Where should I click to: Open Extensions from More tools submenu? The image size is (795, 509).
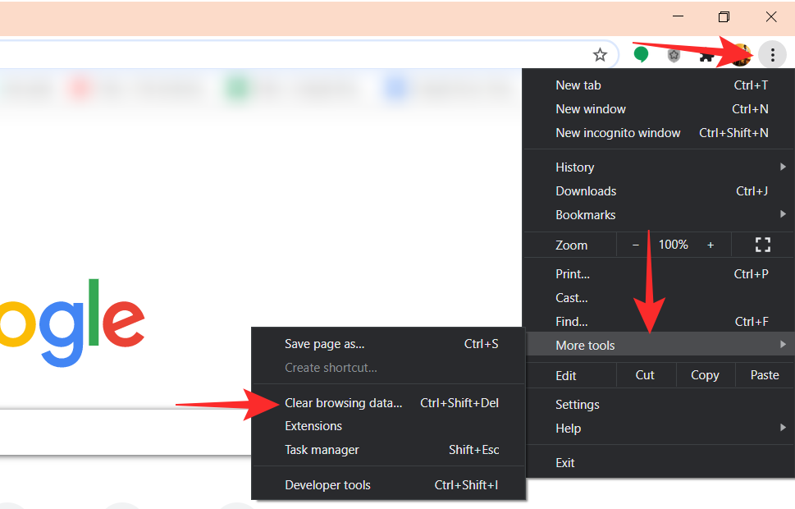(x=388, y=426)
